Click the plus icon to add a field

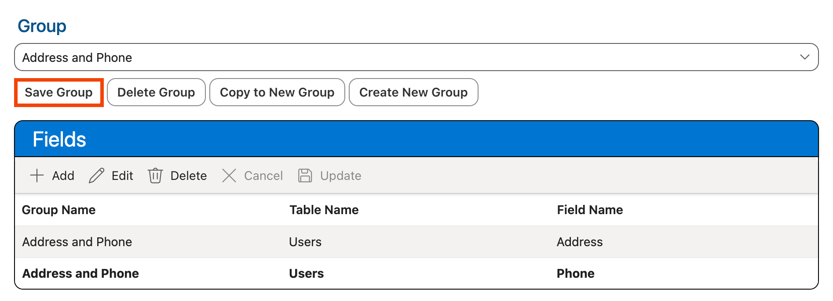coord(37,176)
